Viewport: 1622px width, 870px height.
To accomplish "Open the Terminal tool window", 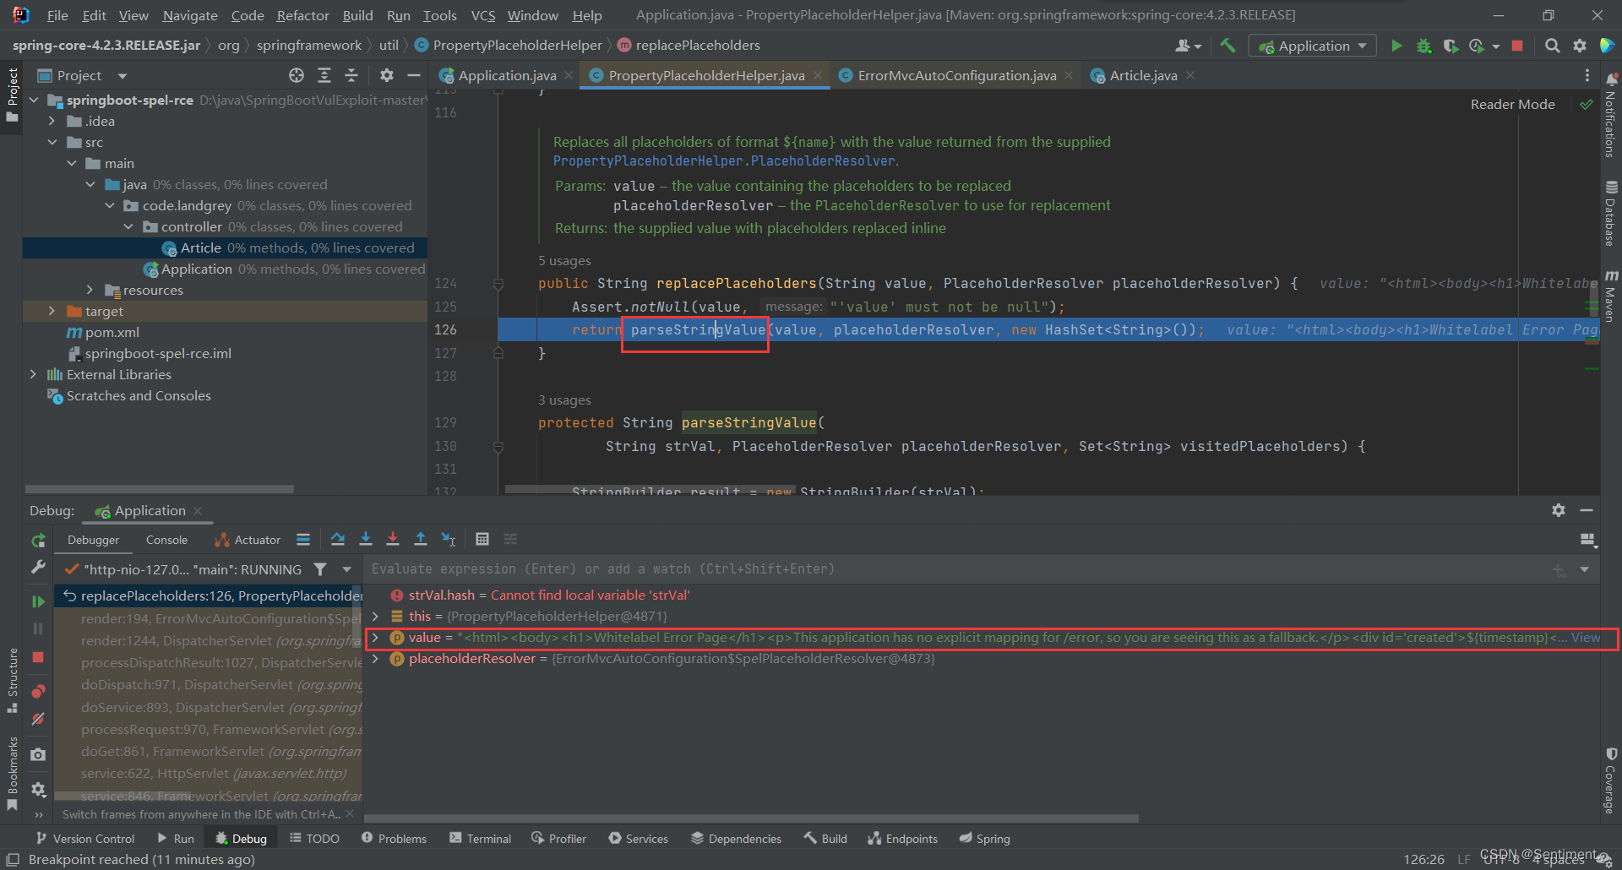I will (480, 838).
